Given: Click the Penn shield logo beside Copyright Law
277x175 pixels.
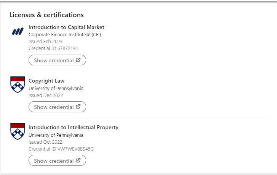Looking at the screenshot, I should point(18,84).
